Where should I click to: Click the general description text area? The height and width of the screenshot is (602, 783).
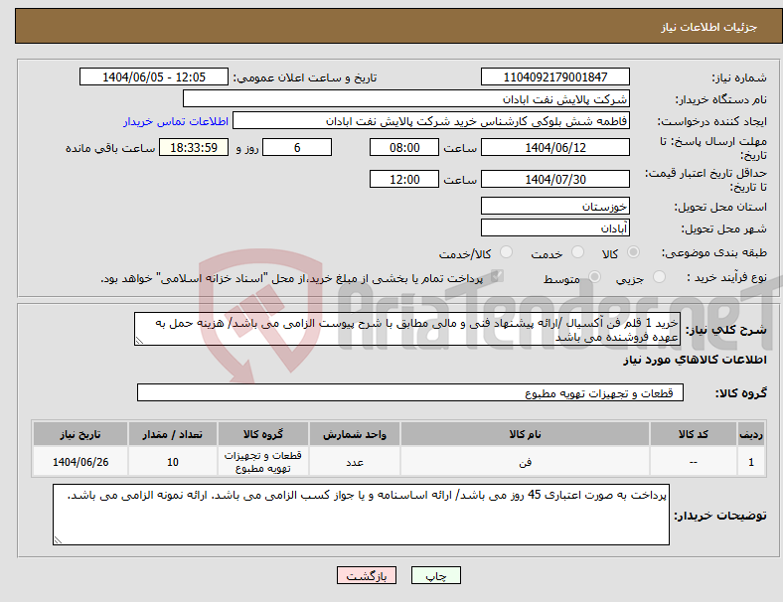[x=407, y=329]
